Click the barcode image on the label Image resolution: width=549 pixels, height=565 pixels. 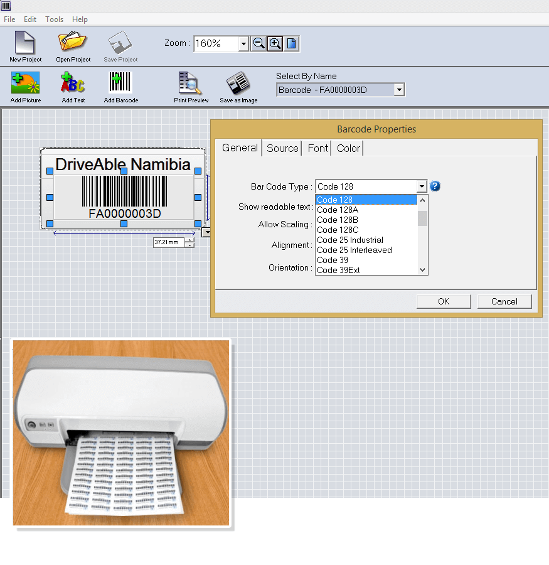[124, 191]
